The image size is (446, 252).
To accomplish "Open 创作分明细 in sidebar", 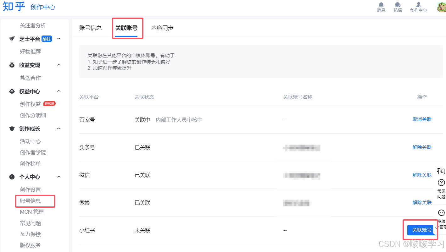I will 33,115.
